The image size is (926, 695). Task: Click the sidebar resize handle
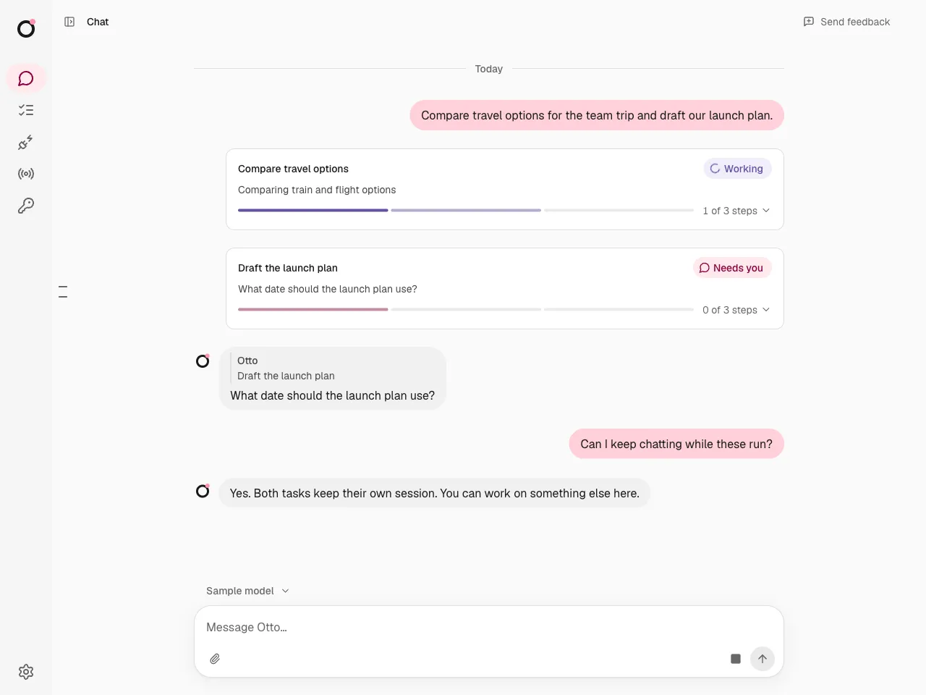click(63, 292)
